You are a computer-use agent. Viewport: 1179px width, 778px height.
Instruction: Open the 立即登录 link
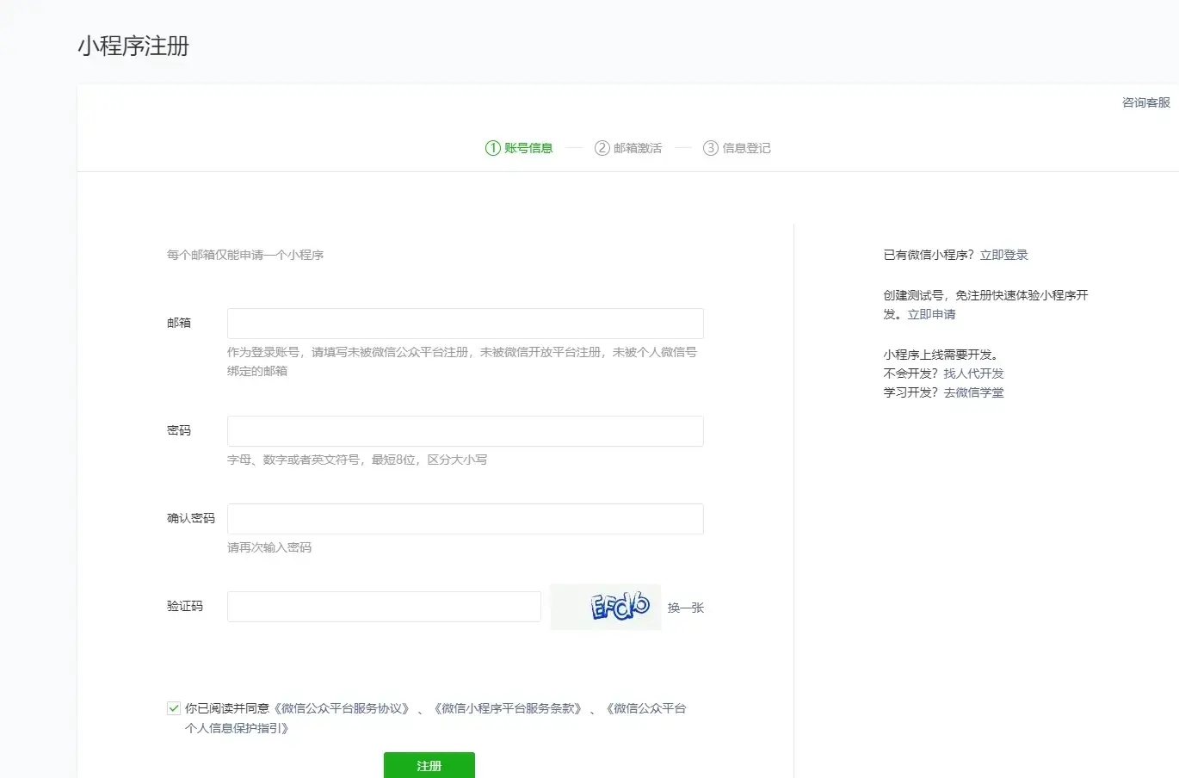[x=1003, y=255]
